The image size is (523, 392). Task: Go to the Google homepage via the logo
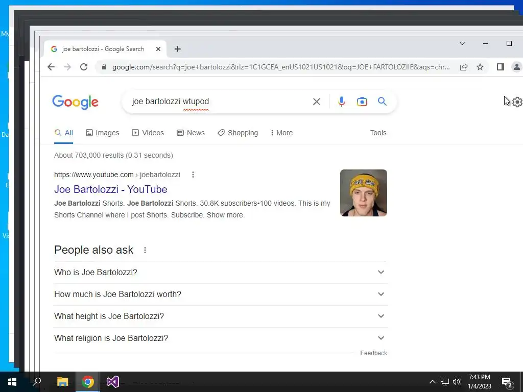click(76, 102)
